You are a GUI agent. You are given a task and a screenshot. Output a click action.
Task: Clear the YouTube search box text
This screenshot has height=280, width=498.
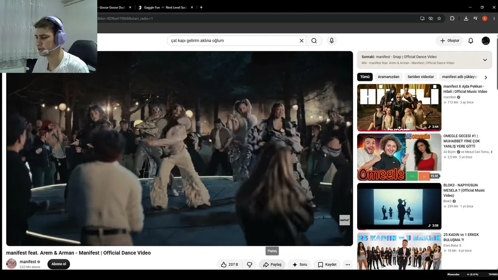point(302,40)
